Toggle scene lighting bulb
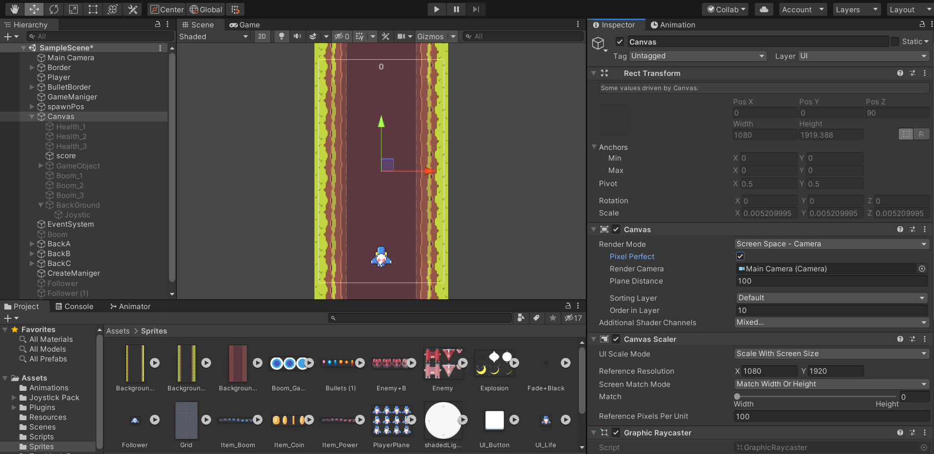Image resolution: width=934 pixels, height=454 pixels. click(x=281, y=36)
